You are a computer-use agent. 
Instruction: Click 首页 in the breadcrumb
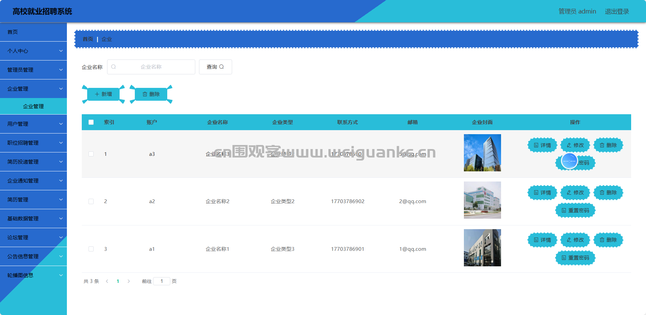point(88,39)
